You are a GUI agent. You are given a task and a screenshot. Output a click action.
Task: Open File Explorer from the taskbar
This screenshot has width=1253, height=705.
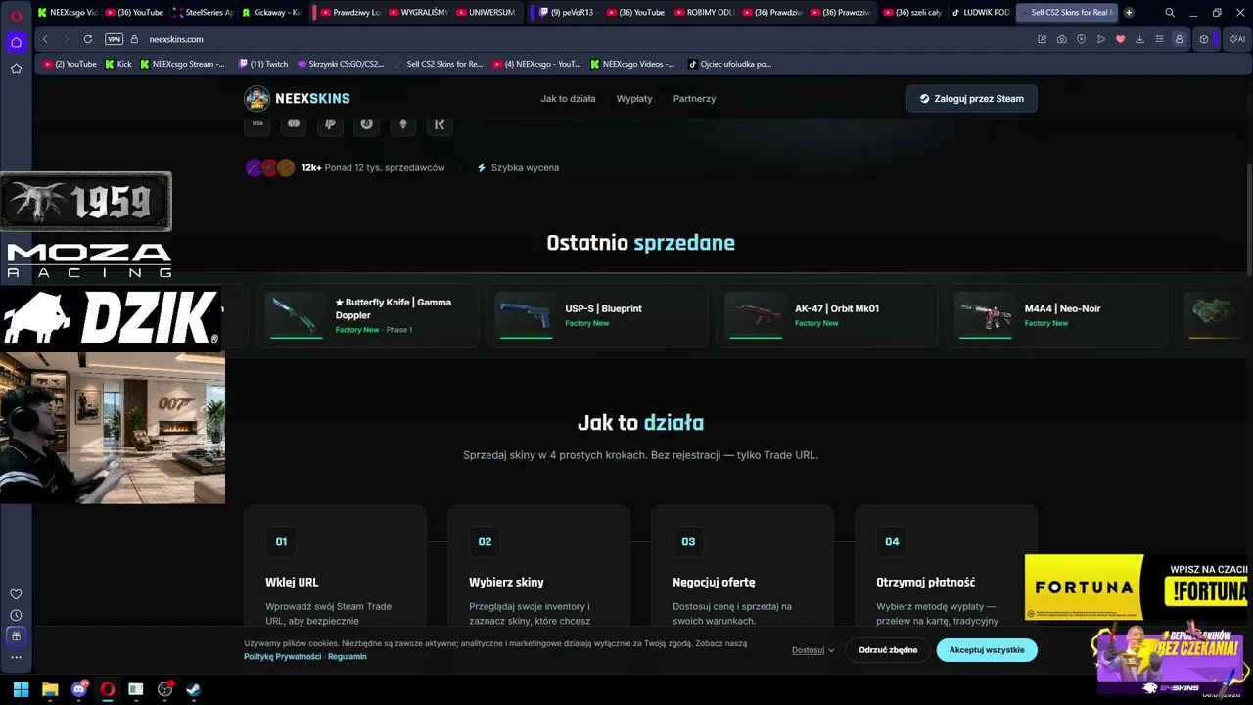tap(50, 689)
